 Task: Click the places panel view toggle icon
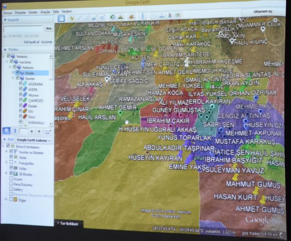point(14,131)
